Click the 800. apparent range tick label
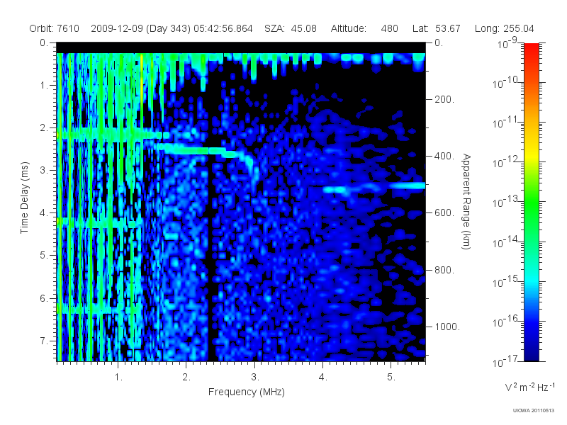The image size is (567, 425). click(x=444, y=270)
